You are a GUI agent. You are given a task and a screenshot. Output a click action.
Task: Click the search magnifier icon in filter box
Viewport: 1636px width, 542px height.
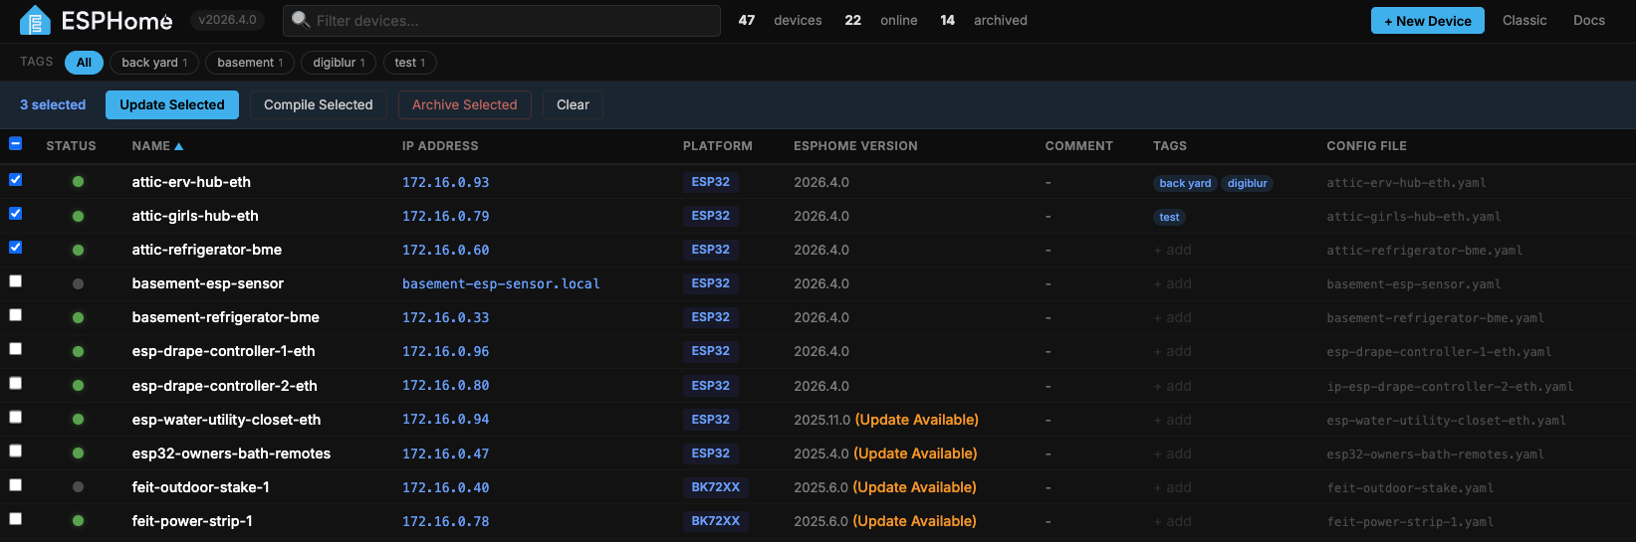click(301, 20)
